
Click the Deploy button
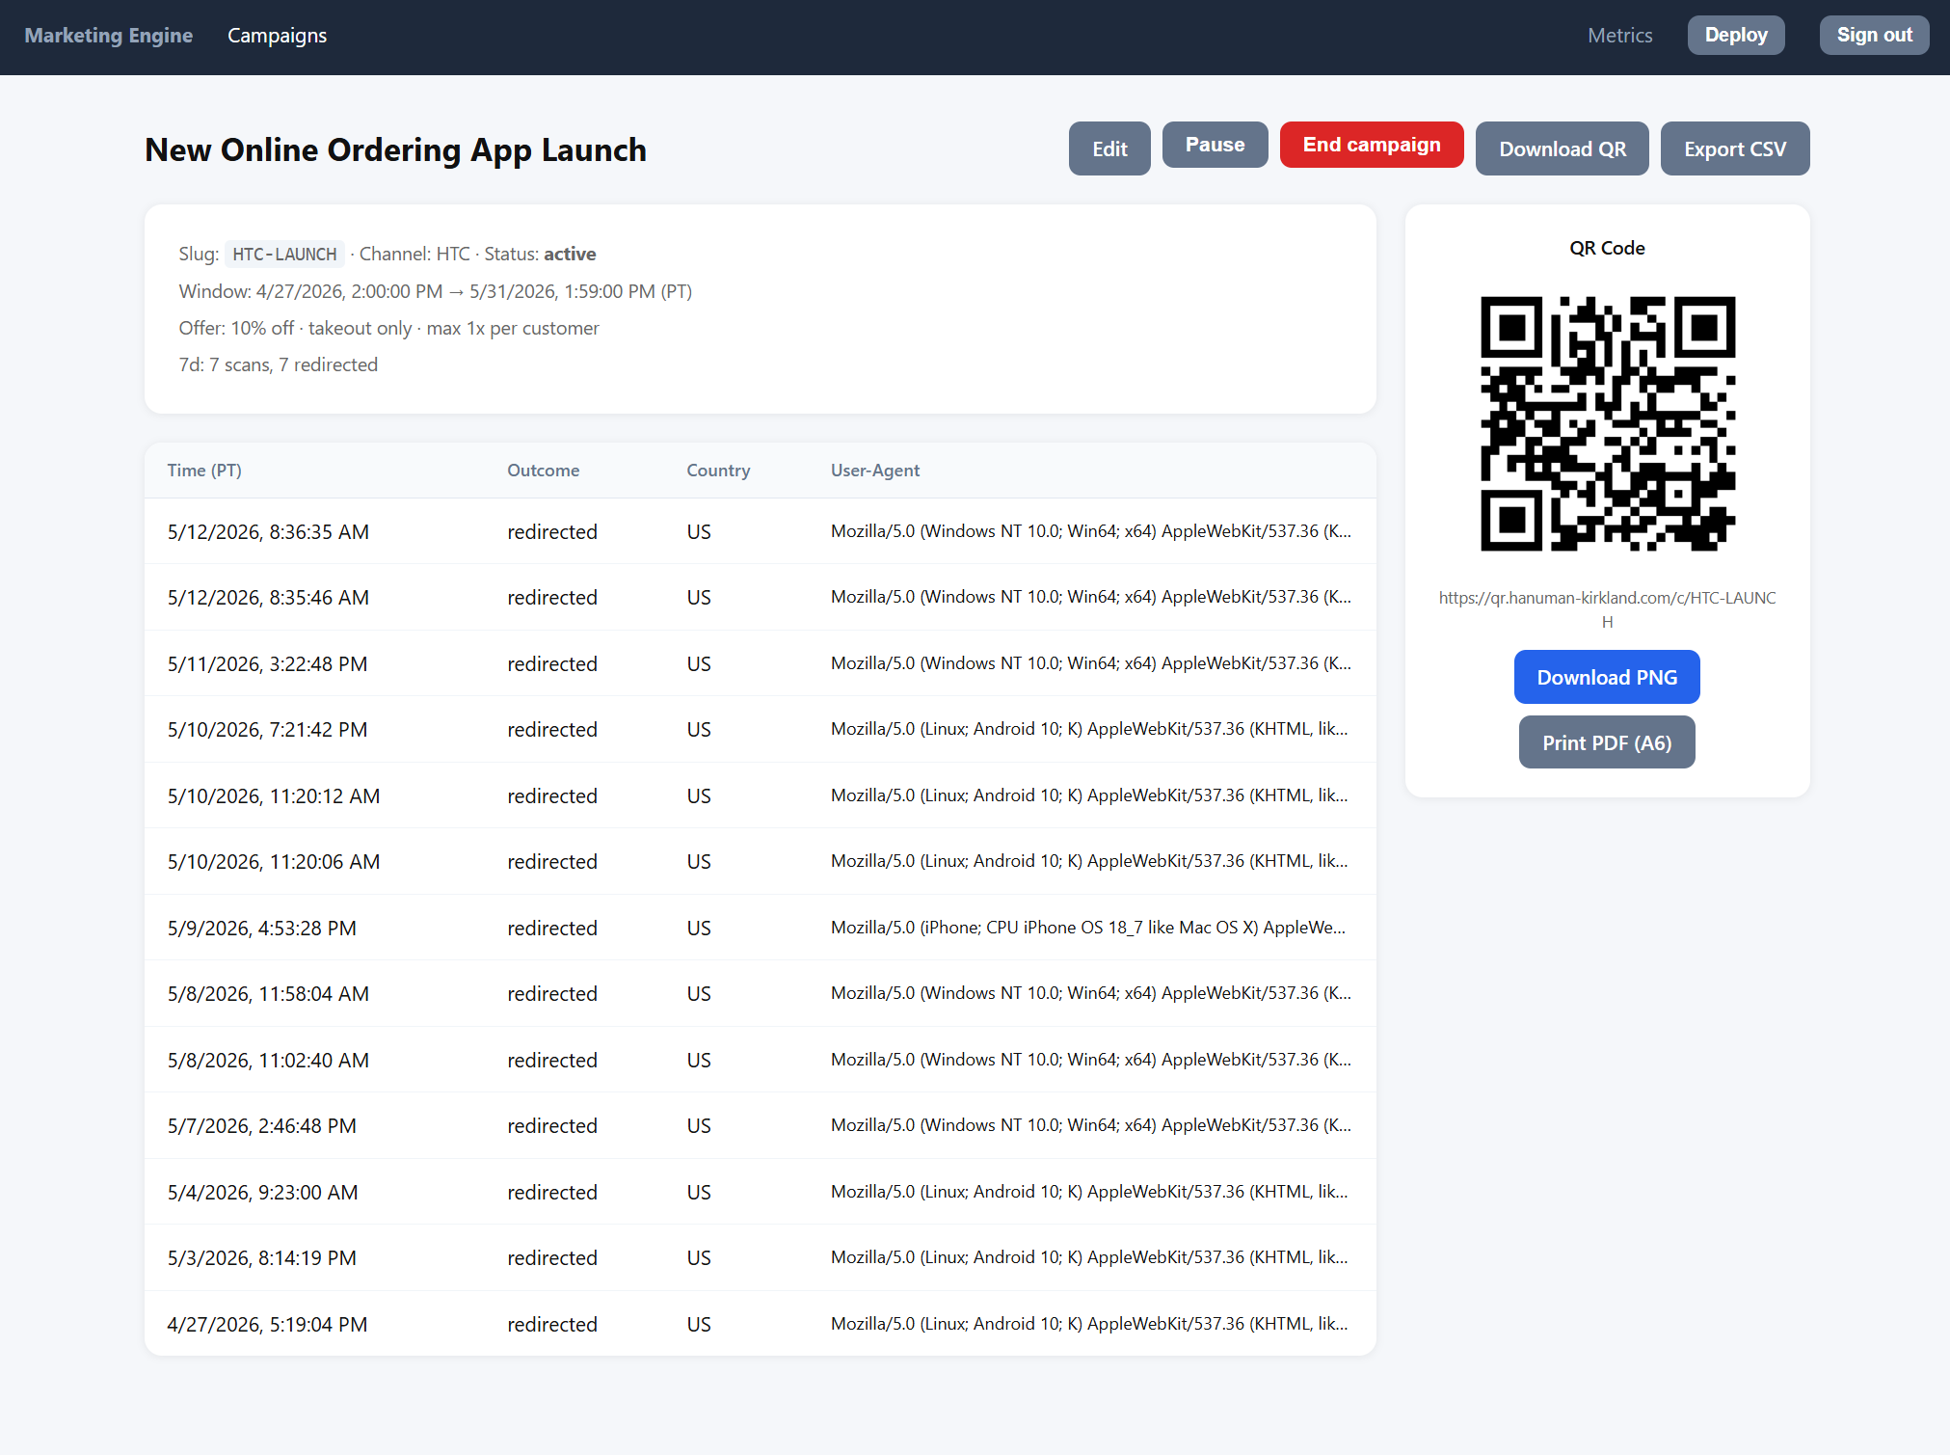[1735, 36]
